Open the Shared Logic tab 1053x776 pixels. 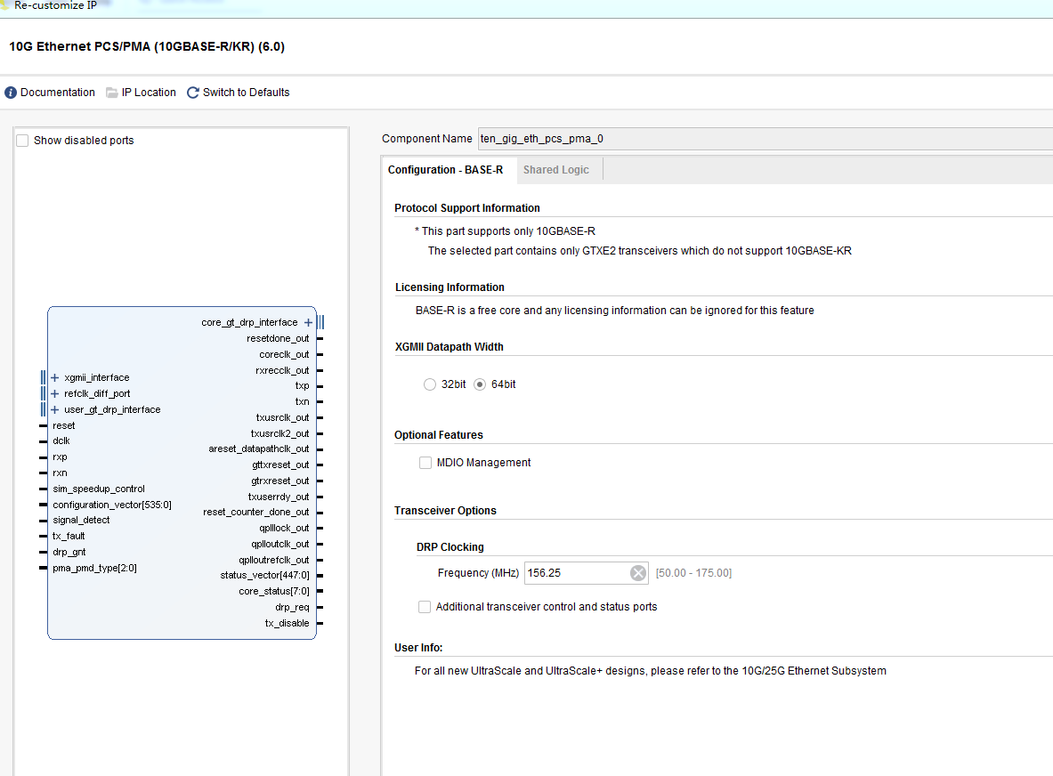click(x=556, y=170)
